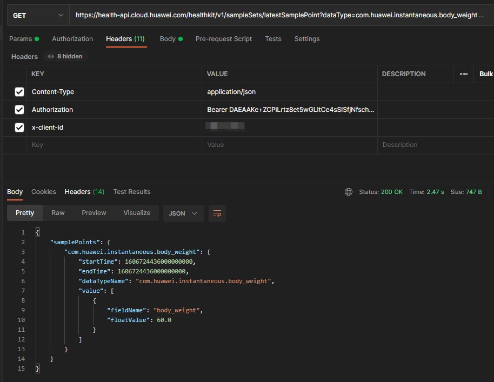494x382 pixels.
Task: Disable the x-client-id header checkbox
Action: [19, 128]
